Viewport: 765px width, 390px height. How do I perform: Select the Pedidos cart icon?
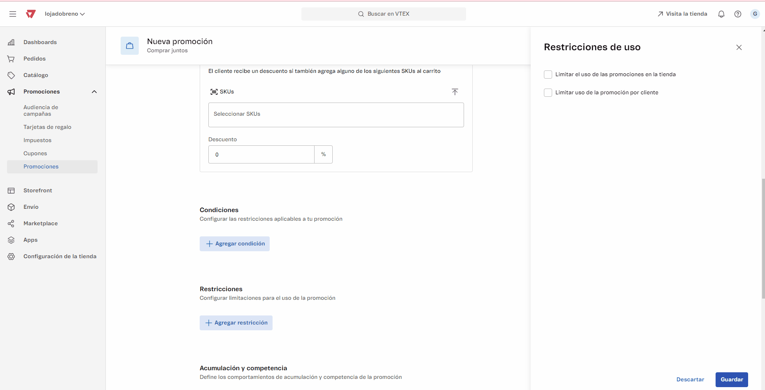pos(11,58)
